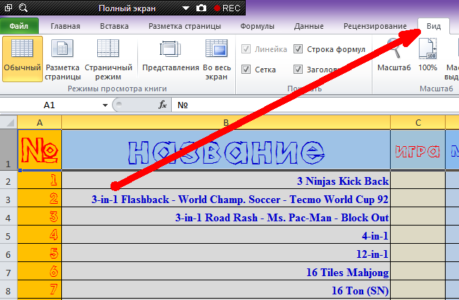Open the Данные tab
The height and width of the screenshot is (300, 459).
[309, 26]
